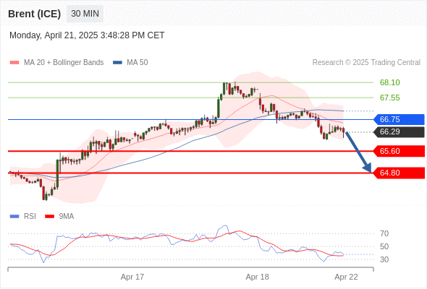
Task: Click the pink MA 20 color swatch
Action: click(x=14, y=63)
